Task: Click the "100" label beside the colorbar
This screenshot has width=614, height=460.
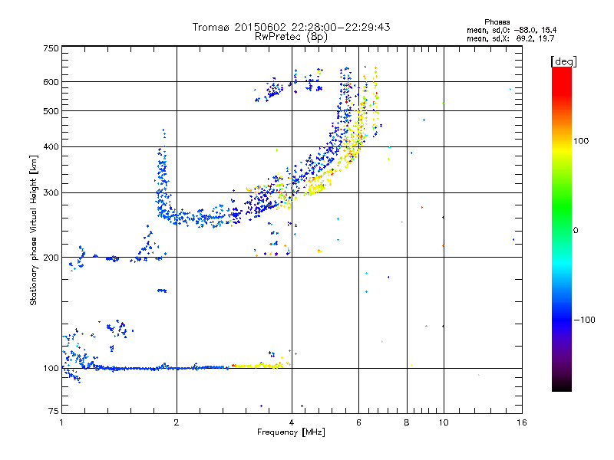Action: click(581, 141)
